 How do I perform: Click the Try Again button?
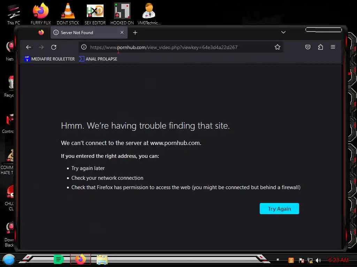coord(279,209)
